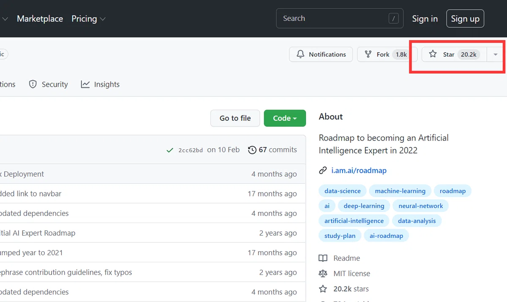Screen dimensions: 507x302
Task: Open Marketplace in the top navigation
Action: pos(40,19)
